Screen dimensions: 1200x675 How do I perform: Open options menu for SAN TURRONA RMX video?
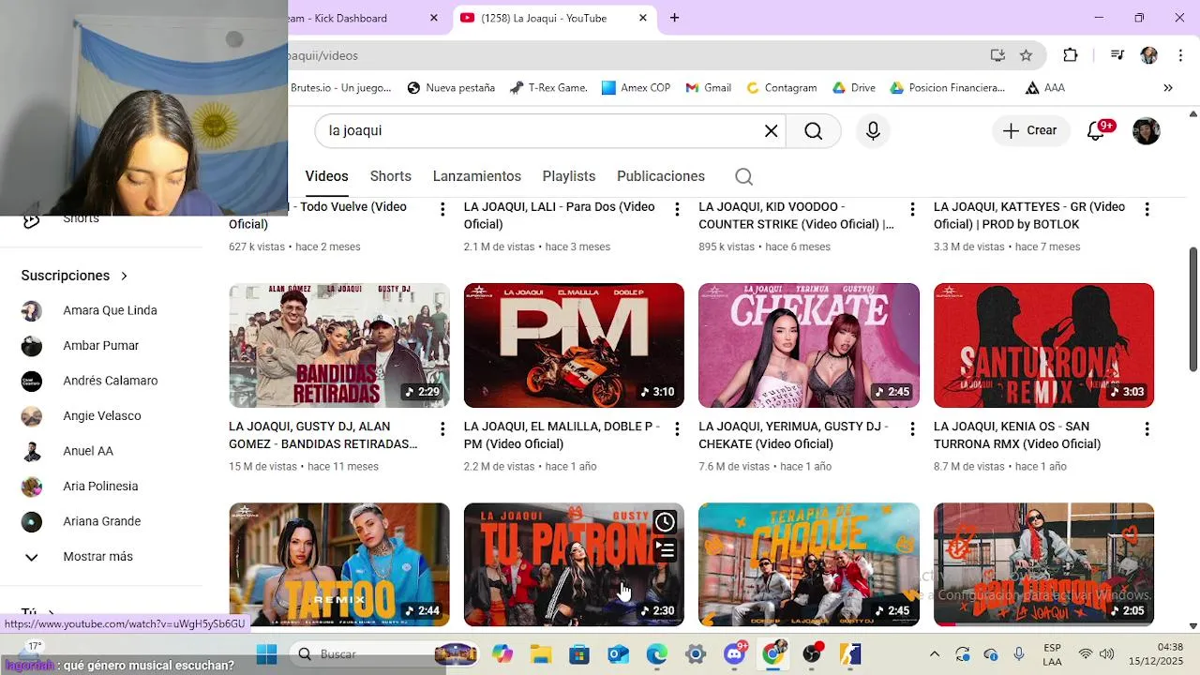[1147, 429]
